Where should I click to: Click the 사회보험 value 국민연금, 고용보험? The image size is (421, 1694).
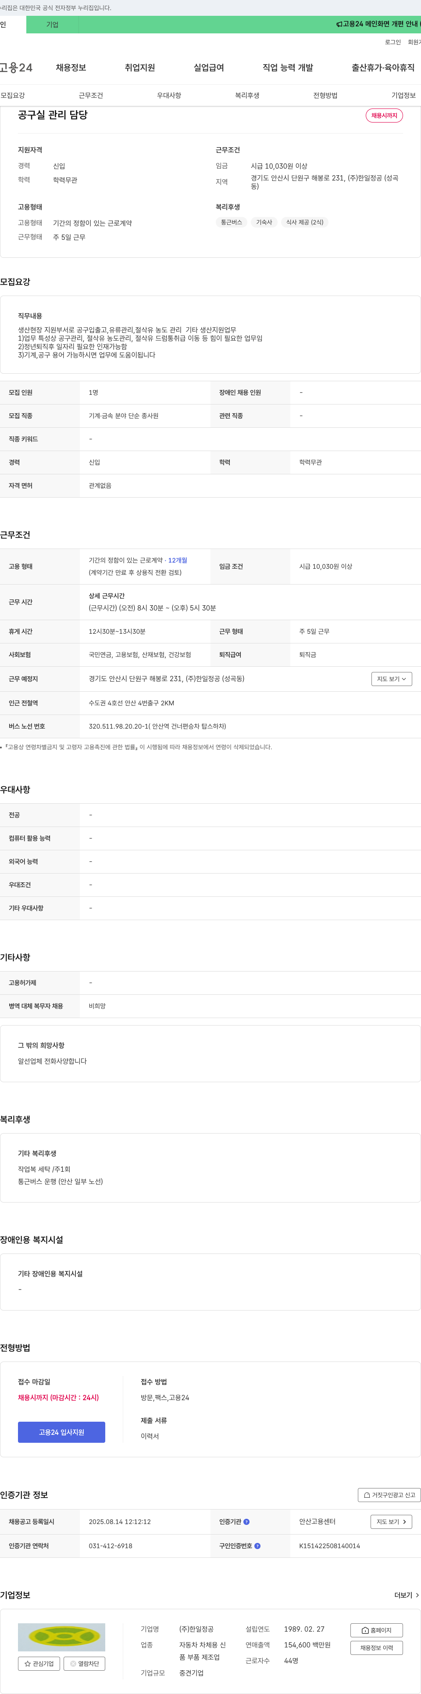140,655
